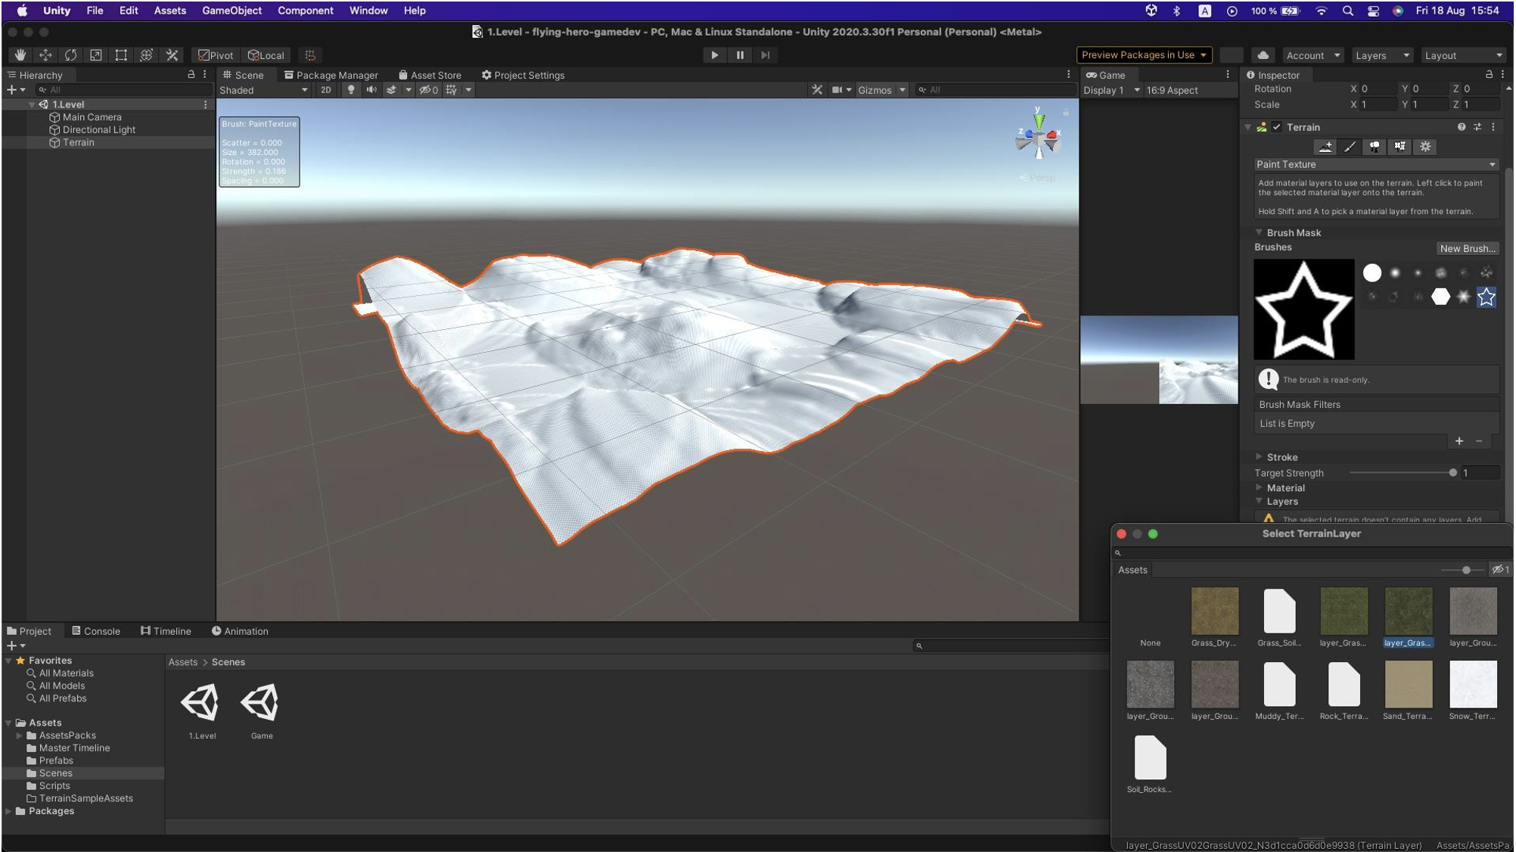Select Create Neighbor Terrains tool
Screen dimensions: 1516x852
(x=1325, y=147)
